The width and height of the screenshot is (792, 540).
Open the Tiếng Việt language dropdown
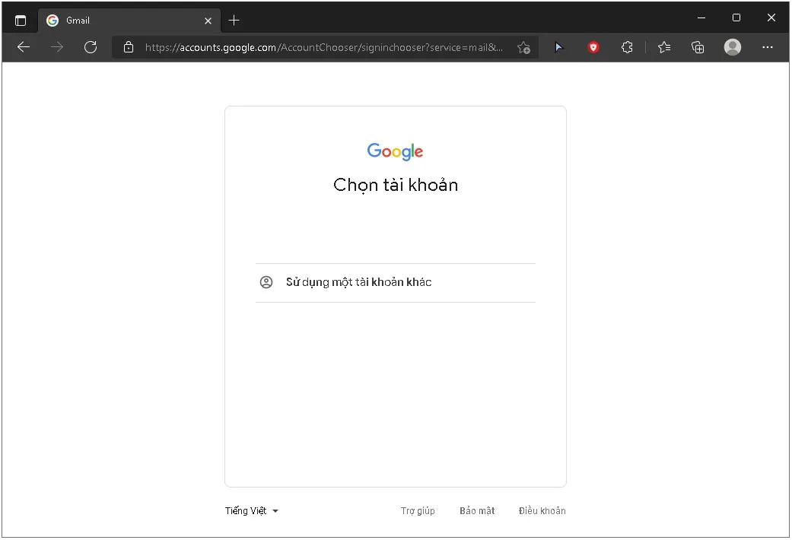[252, 510]
